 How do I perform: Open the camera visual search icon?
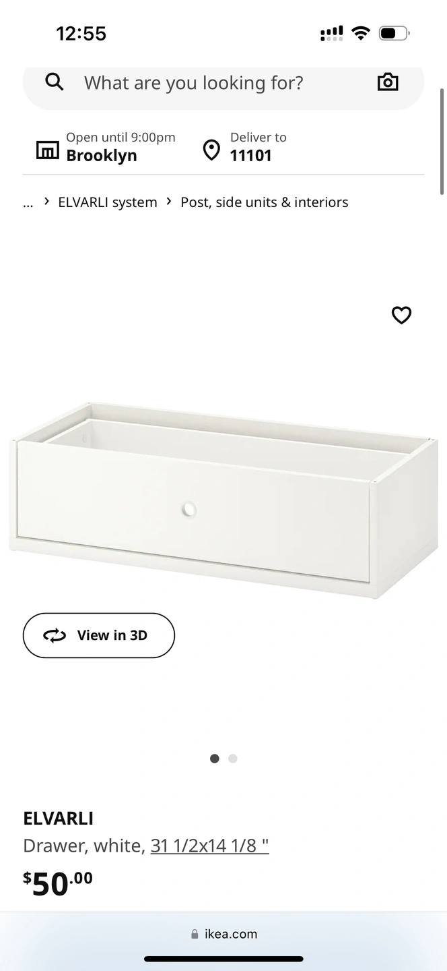388,82
